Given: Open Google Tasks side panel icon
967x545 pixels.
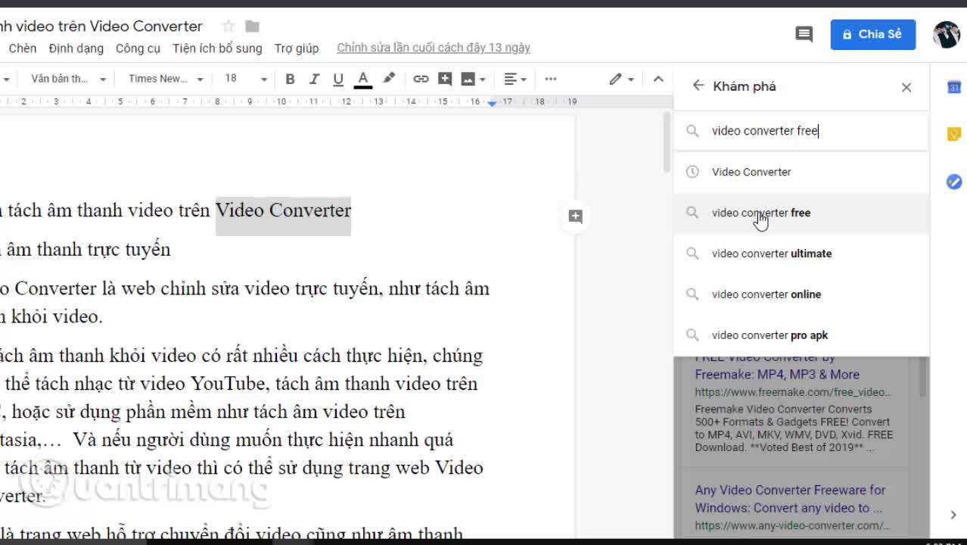Looking at the screenshot, I should tap(954, 182).
